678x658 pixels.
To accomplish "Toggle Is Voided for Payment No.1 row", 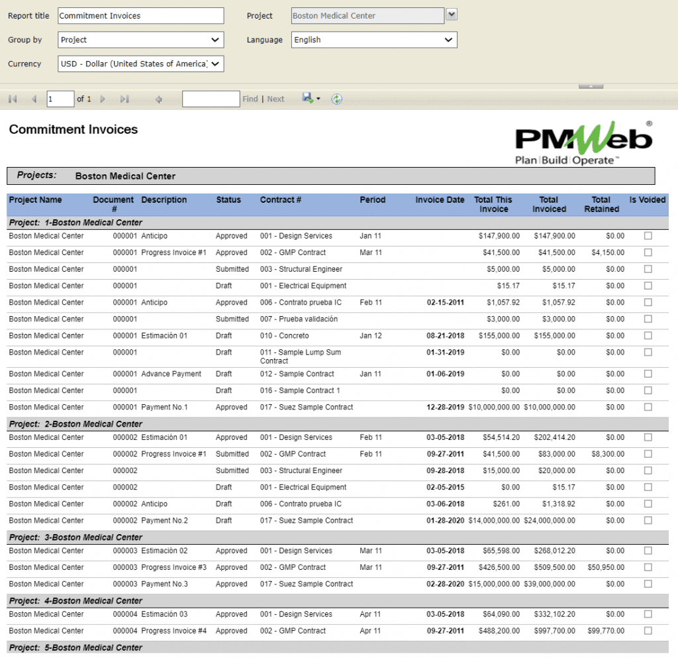I will (x=648, y=407).
